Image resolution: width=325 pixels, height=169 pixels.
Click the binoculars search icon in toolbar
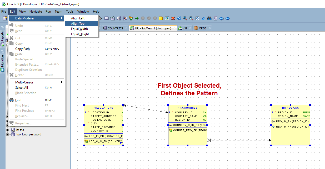pyautogui.click(x=209, y=18)
